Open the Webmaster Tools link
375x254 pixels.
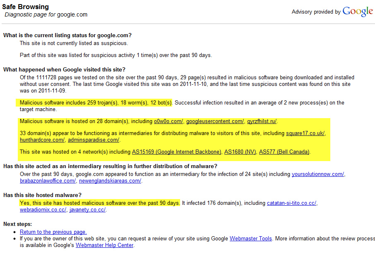pos(251,239)
